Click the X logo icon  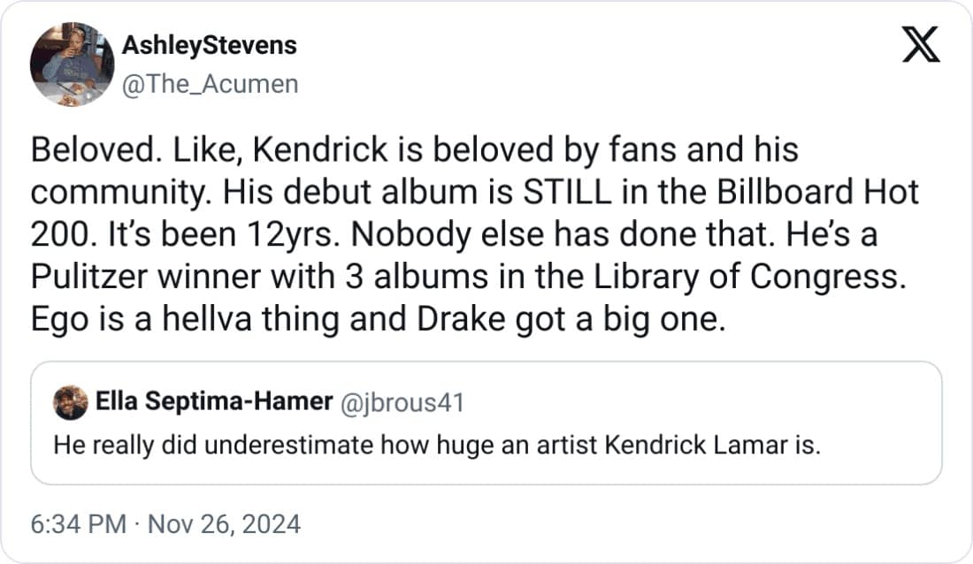[920, 45]
